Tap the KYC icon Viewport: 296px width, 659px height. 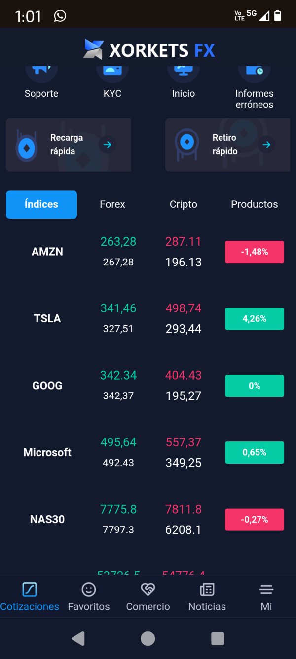click(x=112, y=73)
